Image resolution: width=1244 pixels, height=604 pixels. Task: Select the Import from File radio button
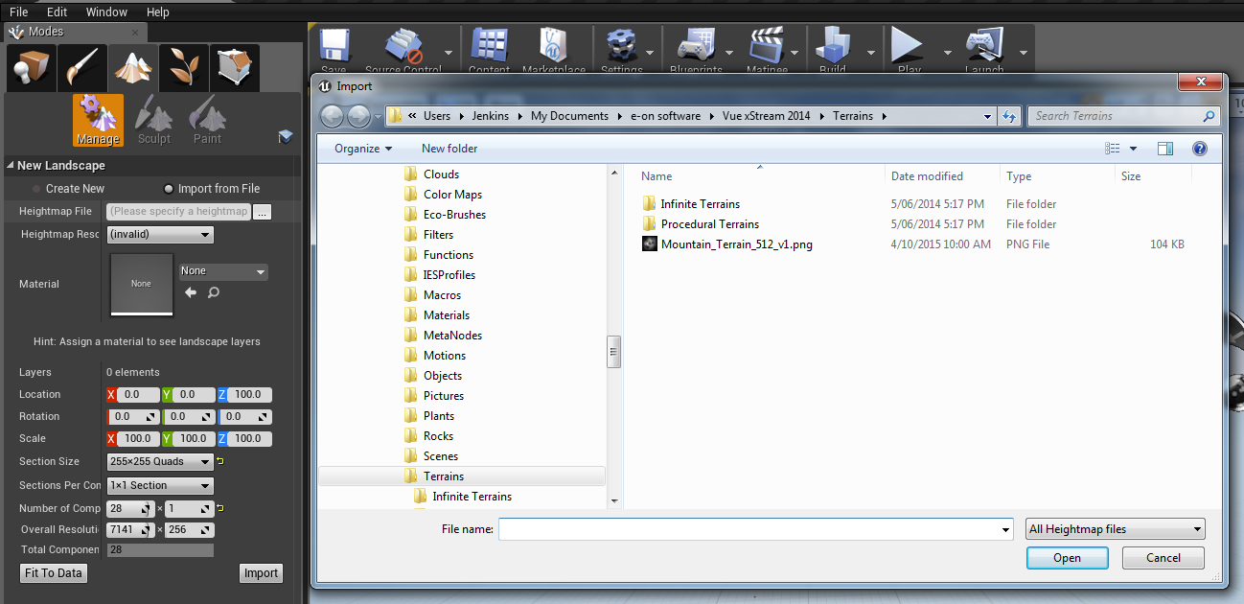[169, 189]
